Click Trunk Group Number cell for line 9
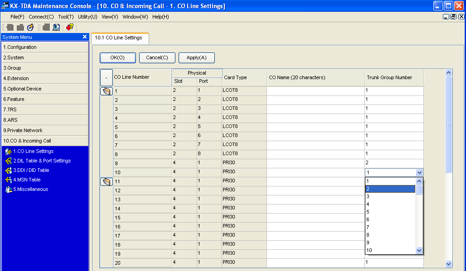This screenshot has height=271, width=466. click(x=394, y=163)
